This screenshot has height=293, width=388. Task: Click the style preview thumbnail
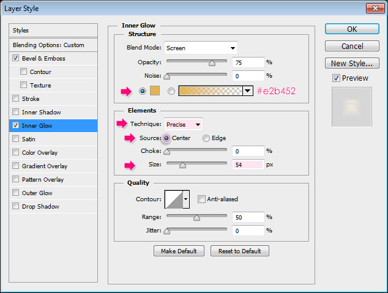[352, 106]
